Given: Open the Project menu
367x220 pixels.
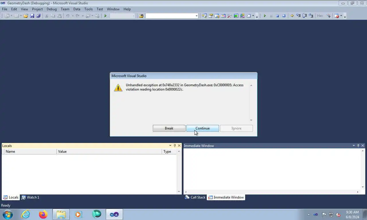Looking at the screenshot, I should (37, 9).
